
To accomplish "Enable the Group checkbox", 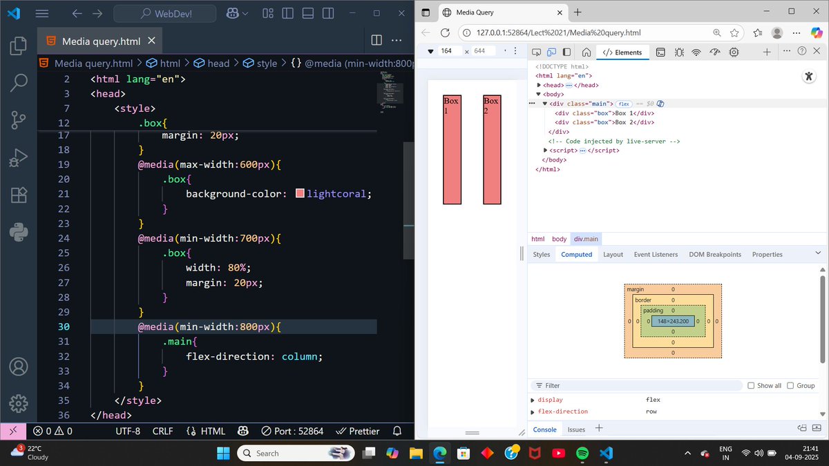I will coord(791,386).
